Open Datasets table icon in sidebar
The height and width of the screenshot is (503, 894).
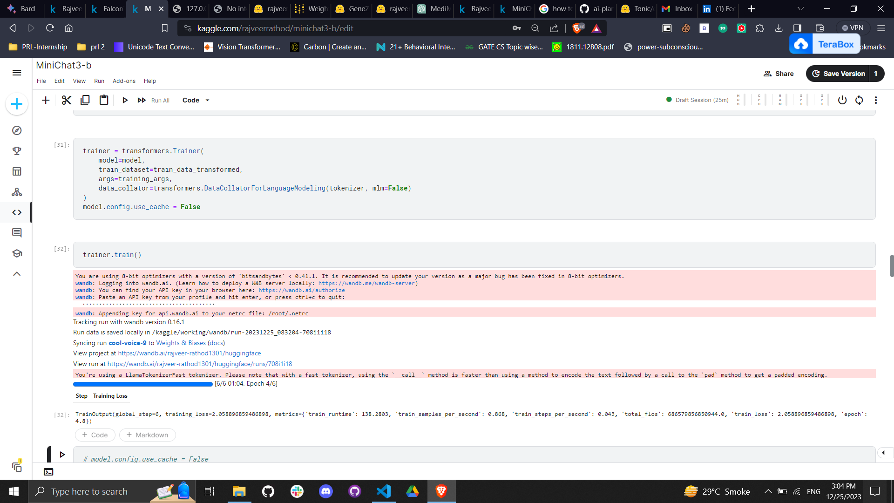pyautogui.click(x=17, y=171)
